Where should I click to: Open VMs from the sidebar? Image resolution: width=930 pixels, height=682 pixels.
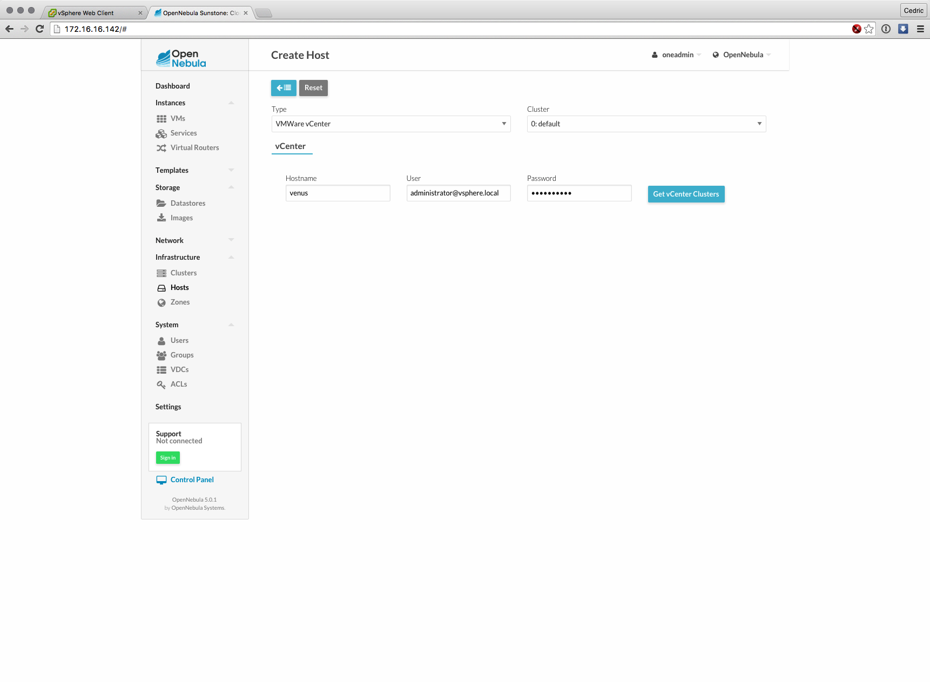pos(177,119)
